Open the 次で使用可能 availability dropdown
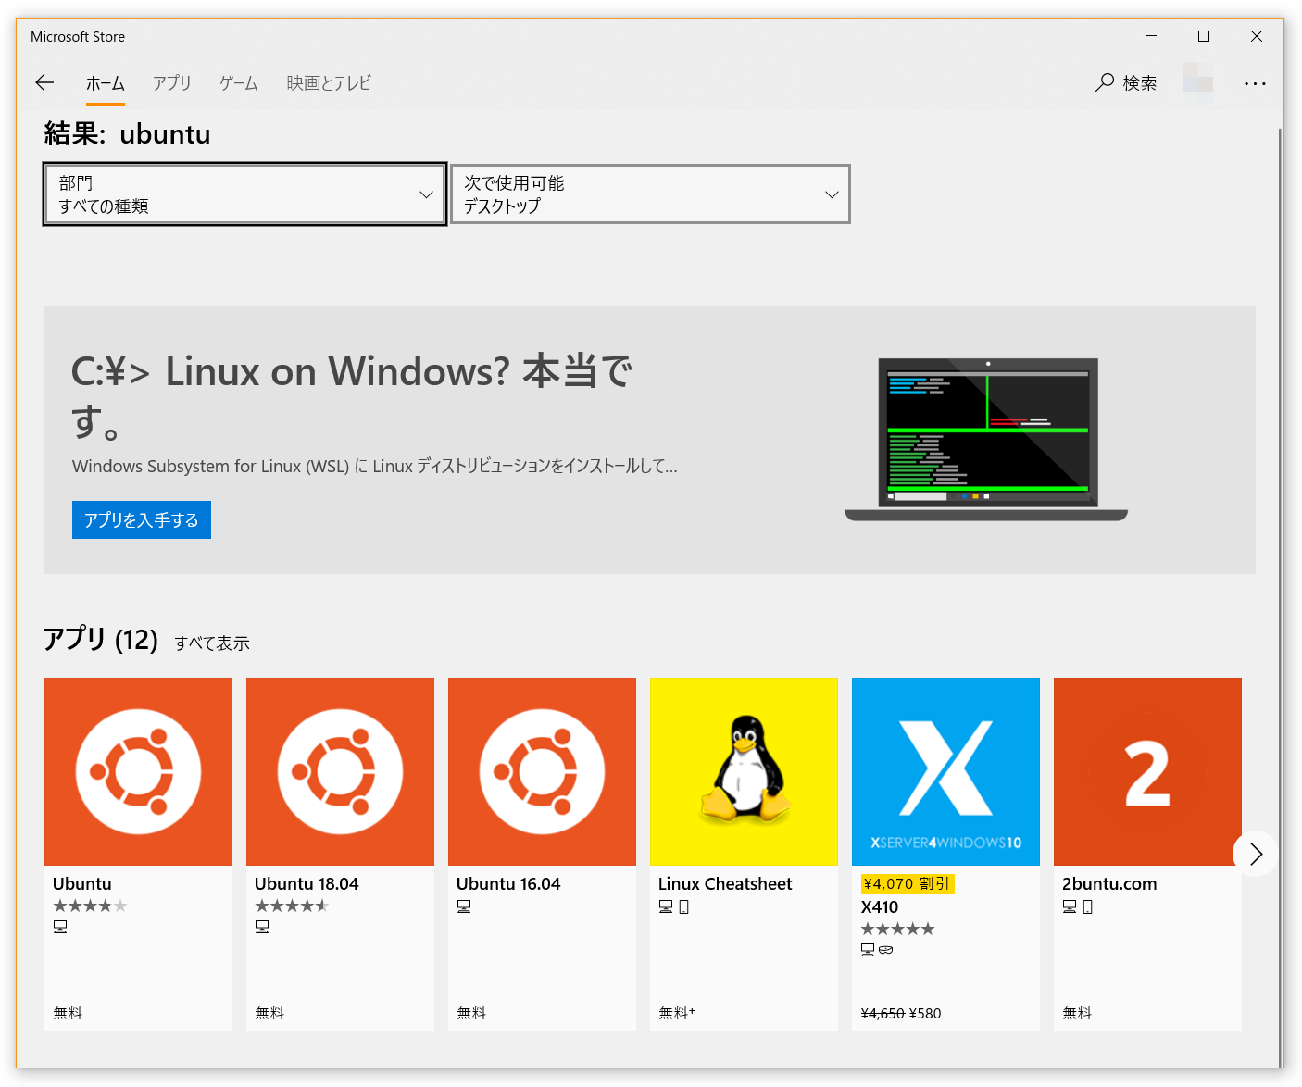 pos(650,194)
